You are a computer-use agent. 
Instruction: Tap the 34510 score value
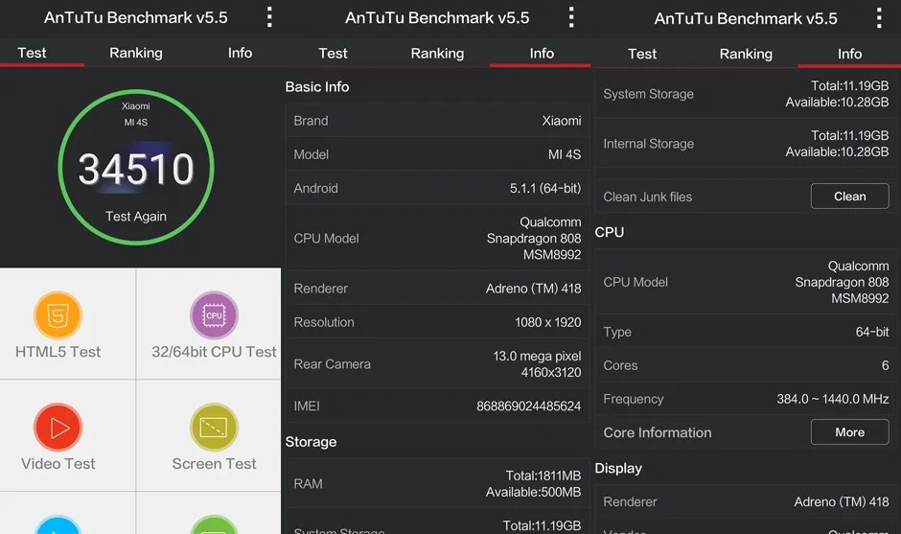tap(136, 169)
